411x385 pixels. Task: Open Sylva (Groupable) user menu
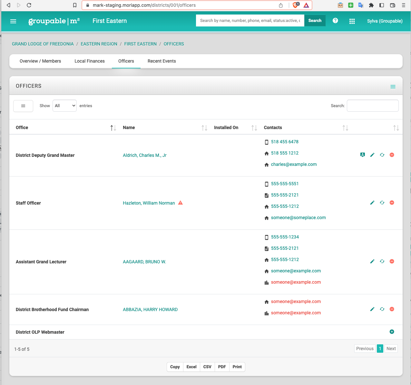(x=385, y=21)
